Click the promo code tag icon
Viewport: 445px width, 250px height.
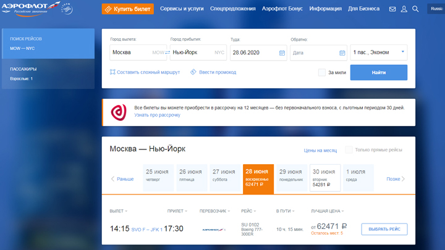[x=193, y=72]
